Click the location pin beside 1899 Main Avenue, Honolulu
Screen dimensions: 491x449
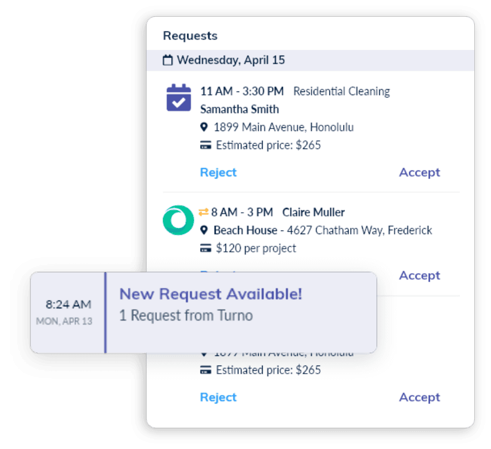pos(204,127)
